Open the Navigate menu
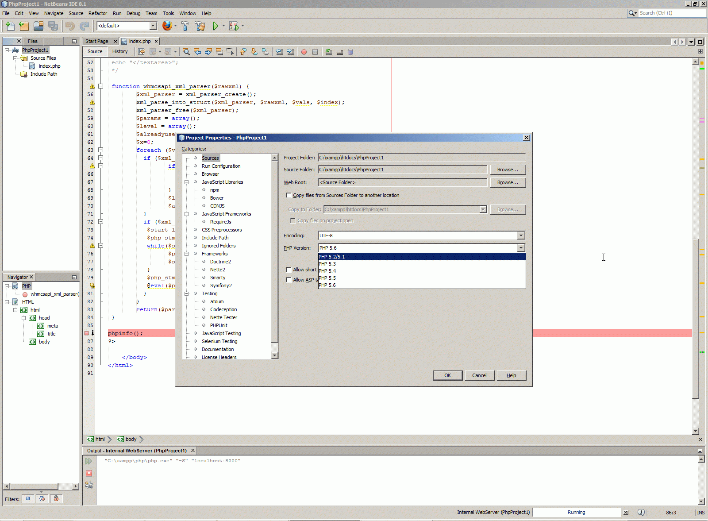 pos(54,13)
